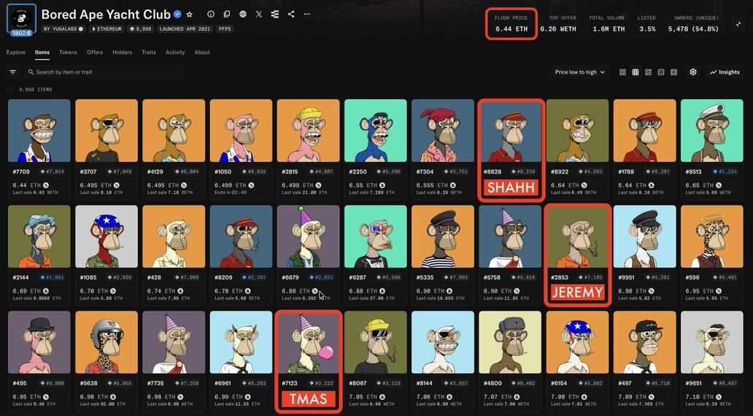The height and width of the screenshot is (416, 753).
Task: Switch to the compact grid view
Action: [636, 72]
